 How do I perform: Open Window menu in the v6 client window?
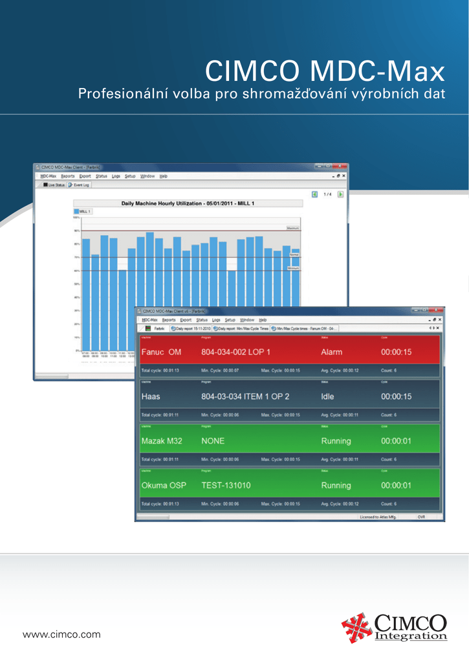(247, 320)
